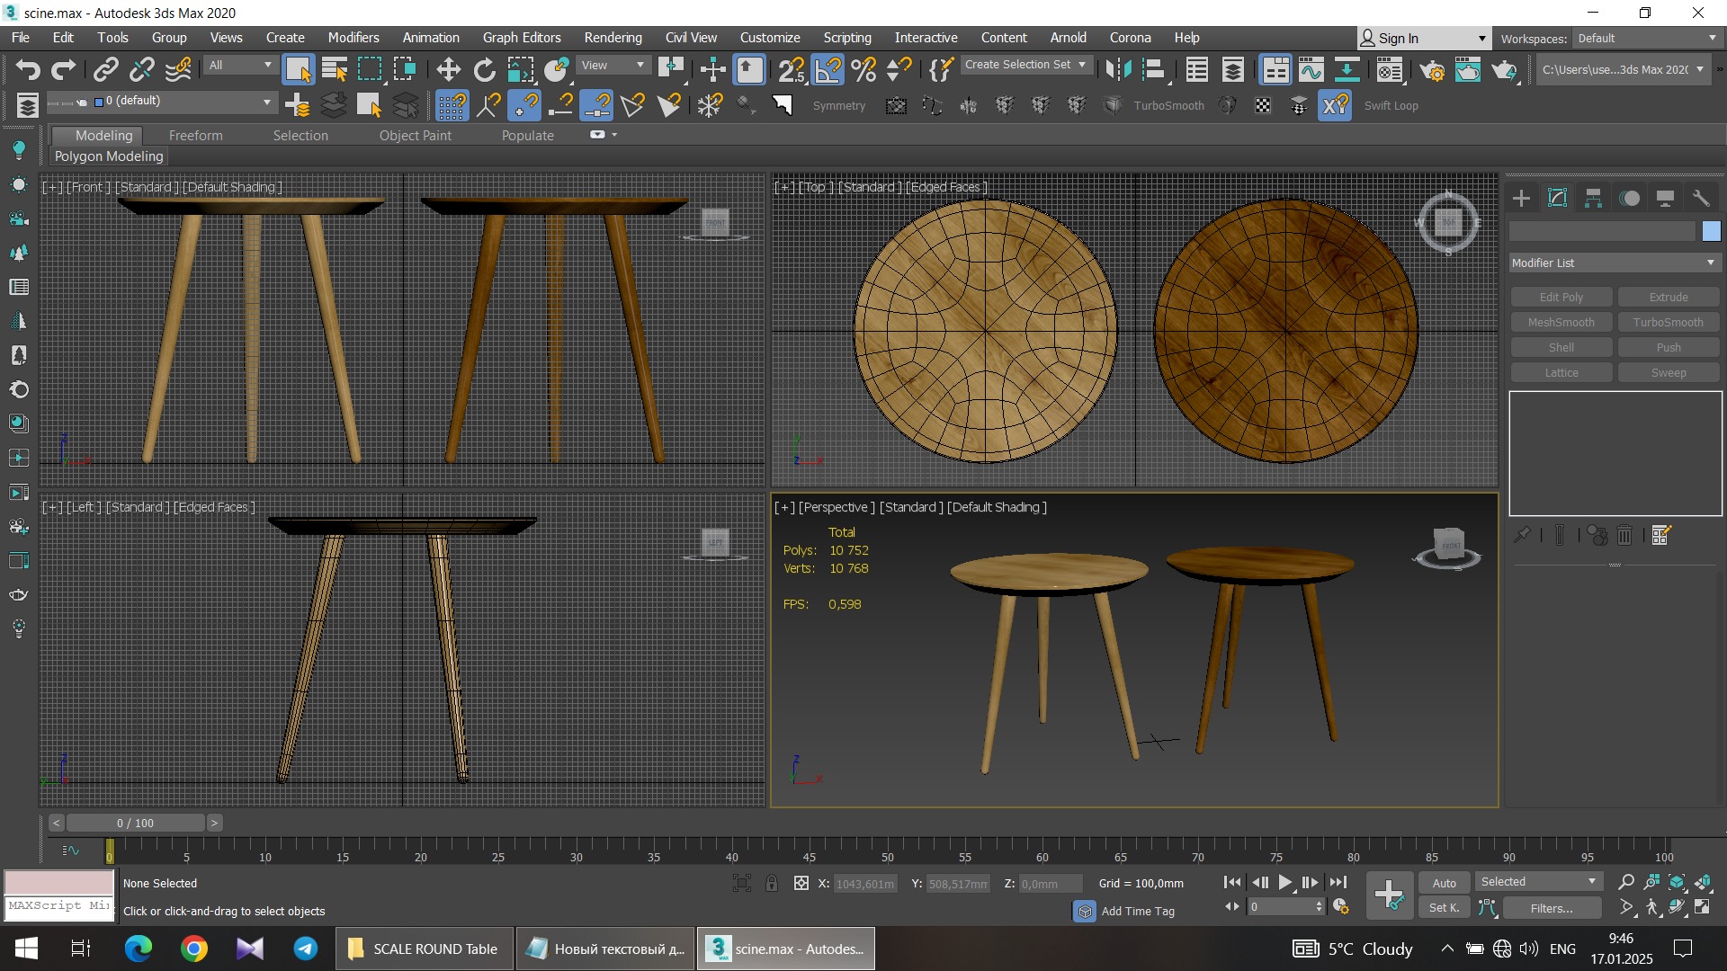Open the View reference coordinate dropdown
1727x971 pixels.
[x=613, y=65]
